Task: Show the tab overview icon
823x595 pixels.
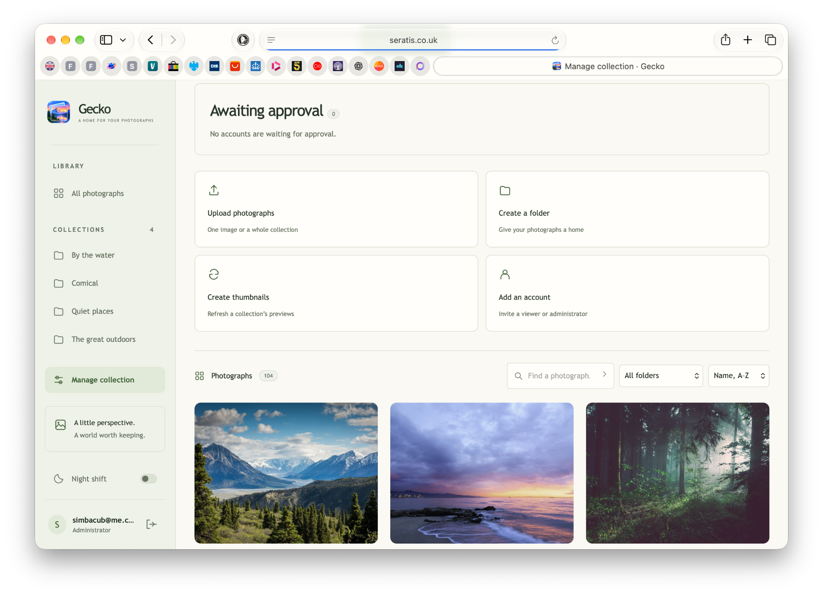Action: (x=770, y=40)
